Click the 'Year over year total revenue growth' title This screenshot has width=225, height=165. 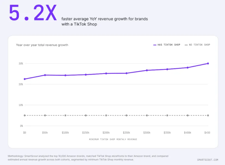pyautogui.click(x=42, y=45)
